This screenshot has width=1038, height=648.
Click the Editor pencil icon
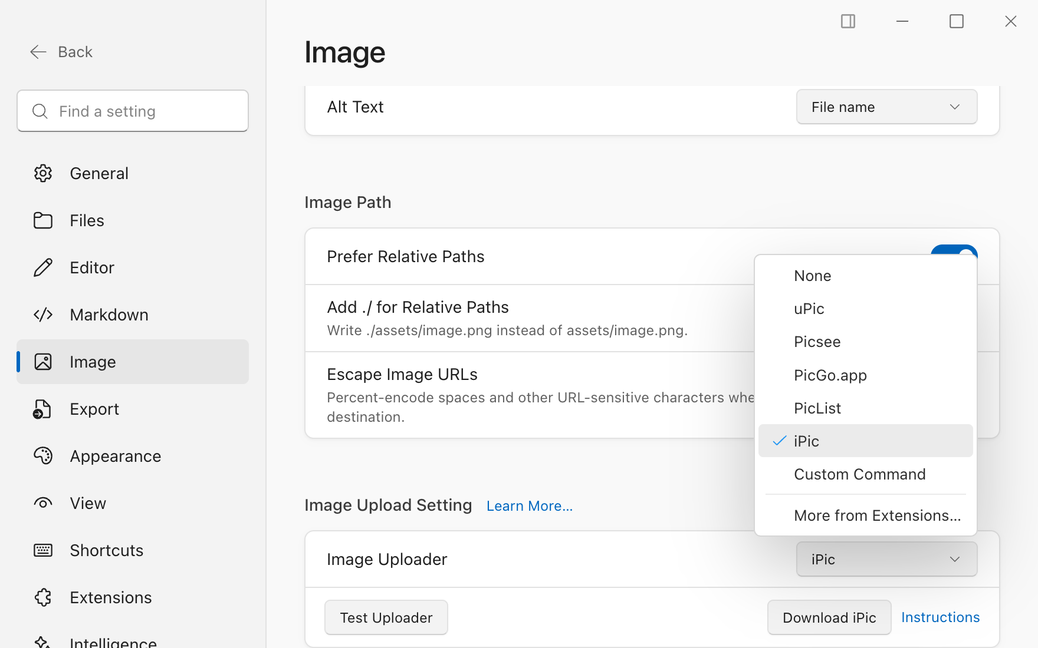click(43, 267)
